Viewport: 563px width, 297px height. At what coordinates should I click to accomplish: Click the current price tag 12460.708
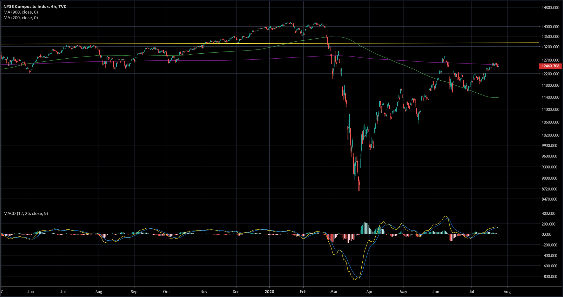[x=550, y=66]
